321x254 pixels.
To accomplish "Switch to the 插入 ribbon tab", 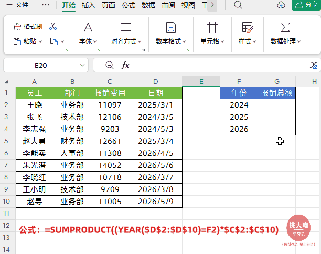I will [x=89, y=5].
